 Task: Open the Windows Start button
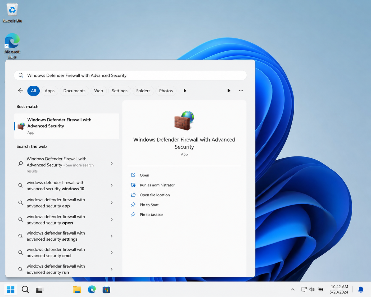tap(11, 290)
